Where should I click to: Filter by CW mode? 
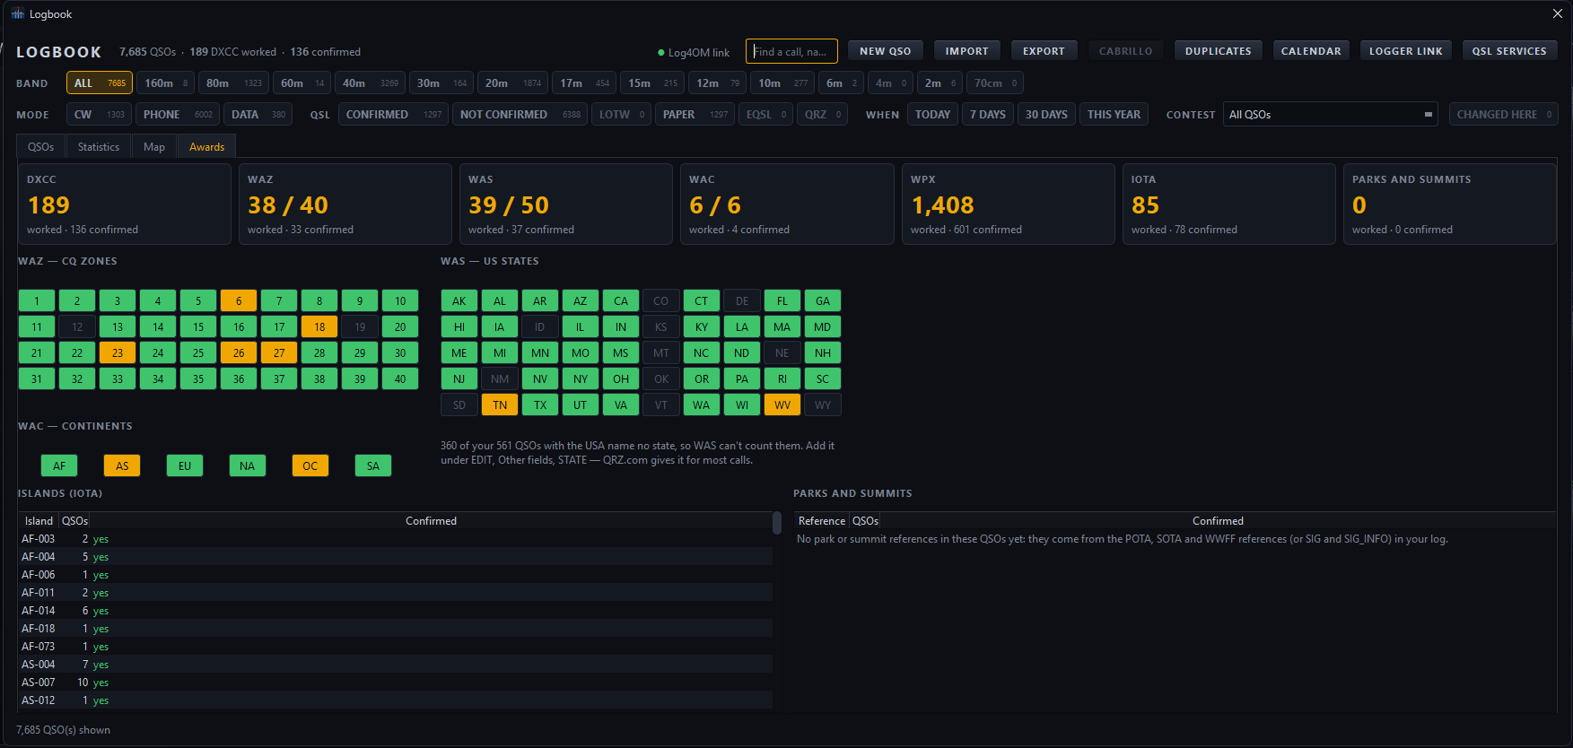coord(99,115)
